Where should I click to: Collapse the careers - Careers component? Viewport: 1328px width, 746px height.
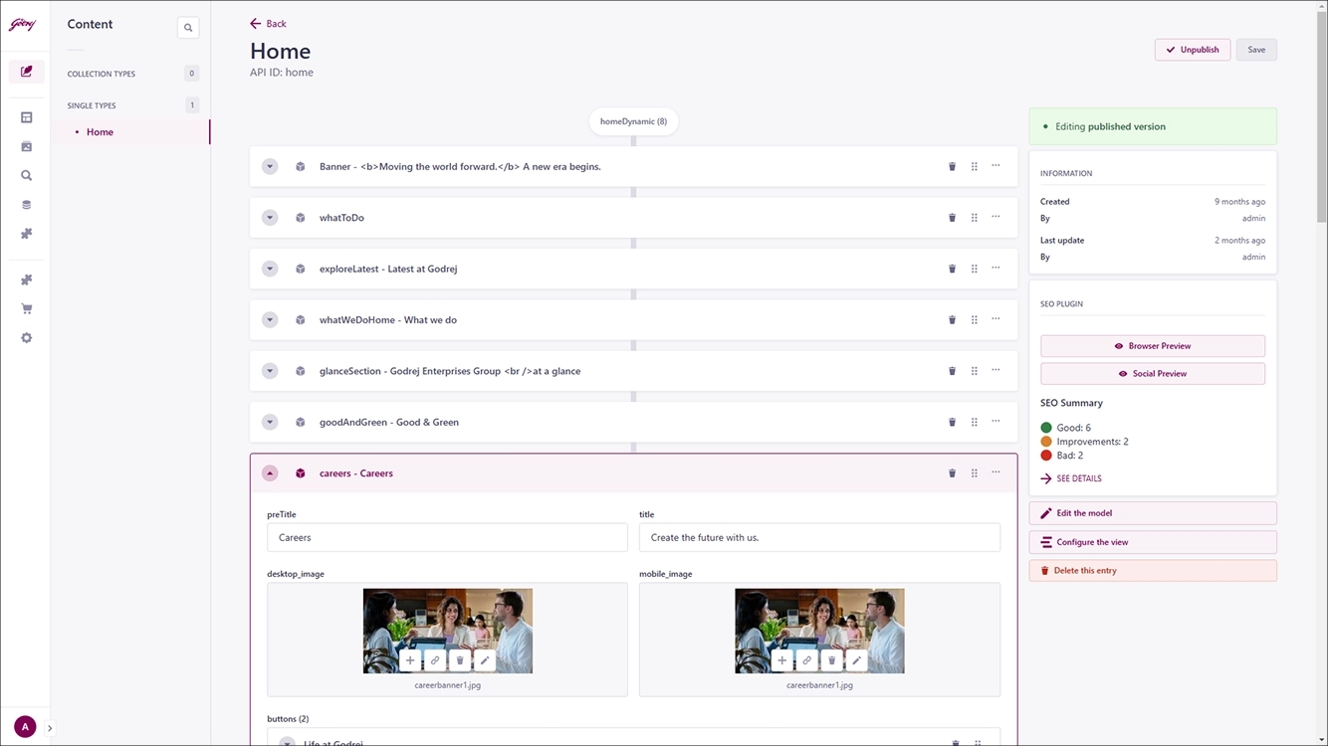tap(270, 472)
